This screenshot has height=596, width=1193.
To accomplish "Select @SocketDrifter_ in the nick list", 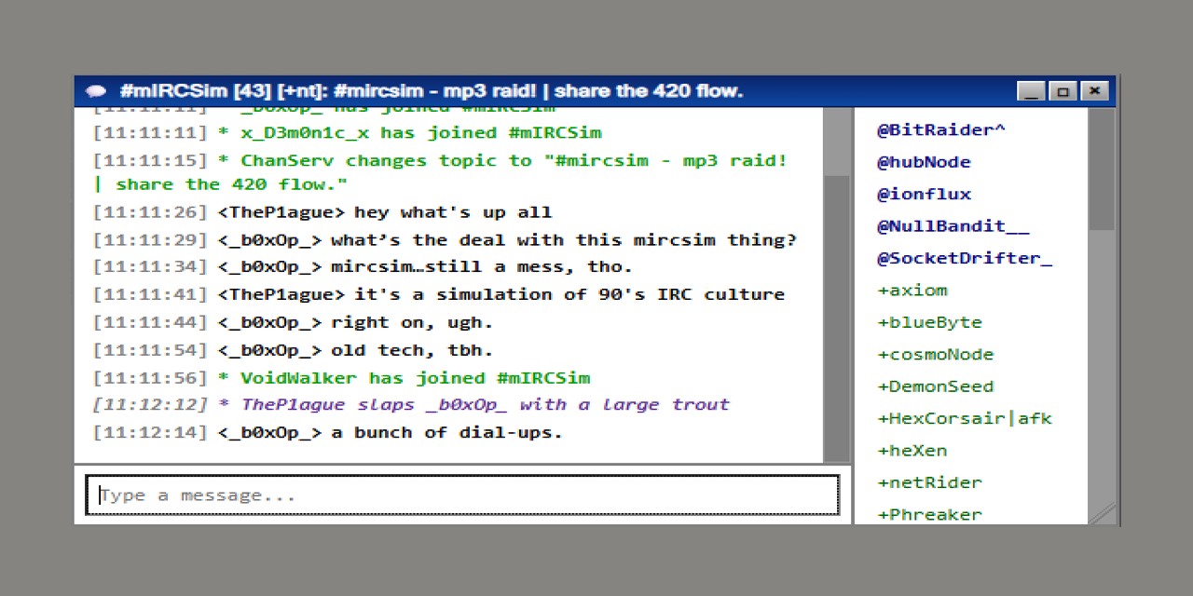I will [965, 258].
